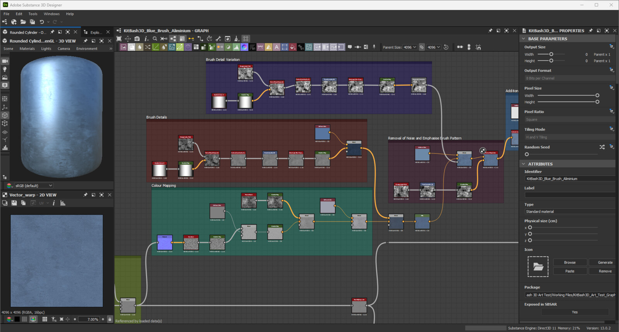Randomize the Random Seed with shuffle icon
Viewport: 619px width, 332px height.
(602, 147)
